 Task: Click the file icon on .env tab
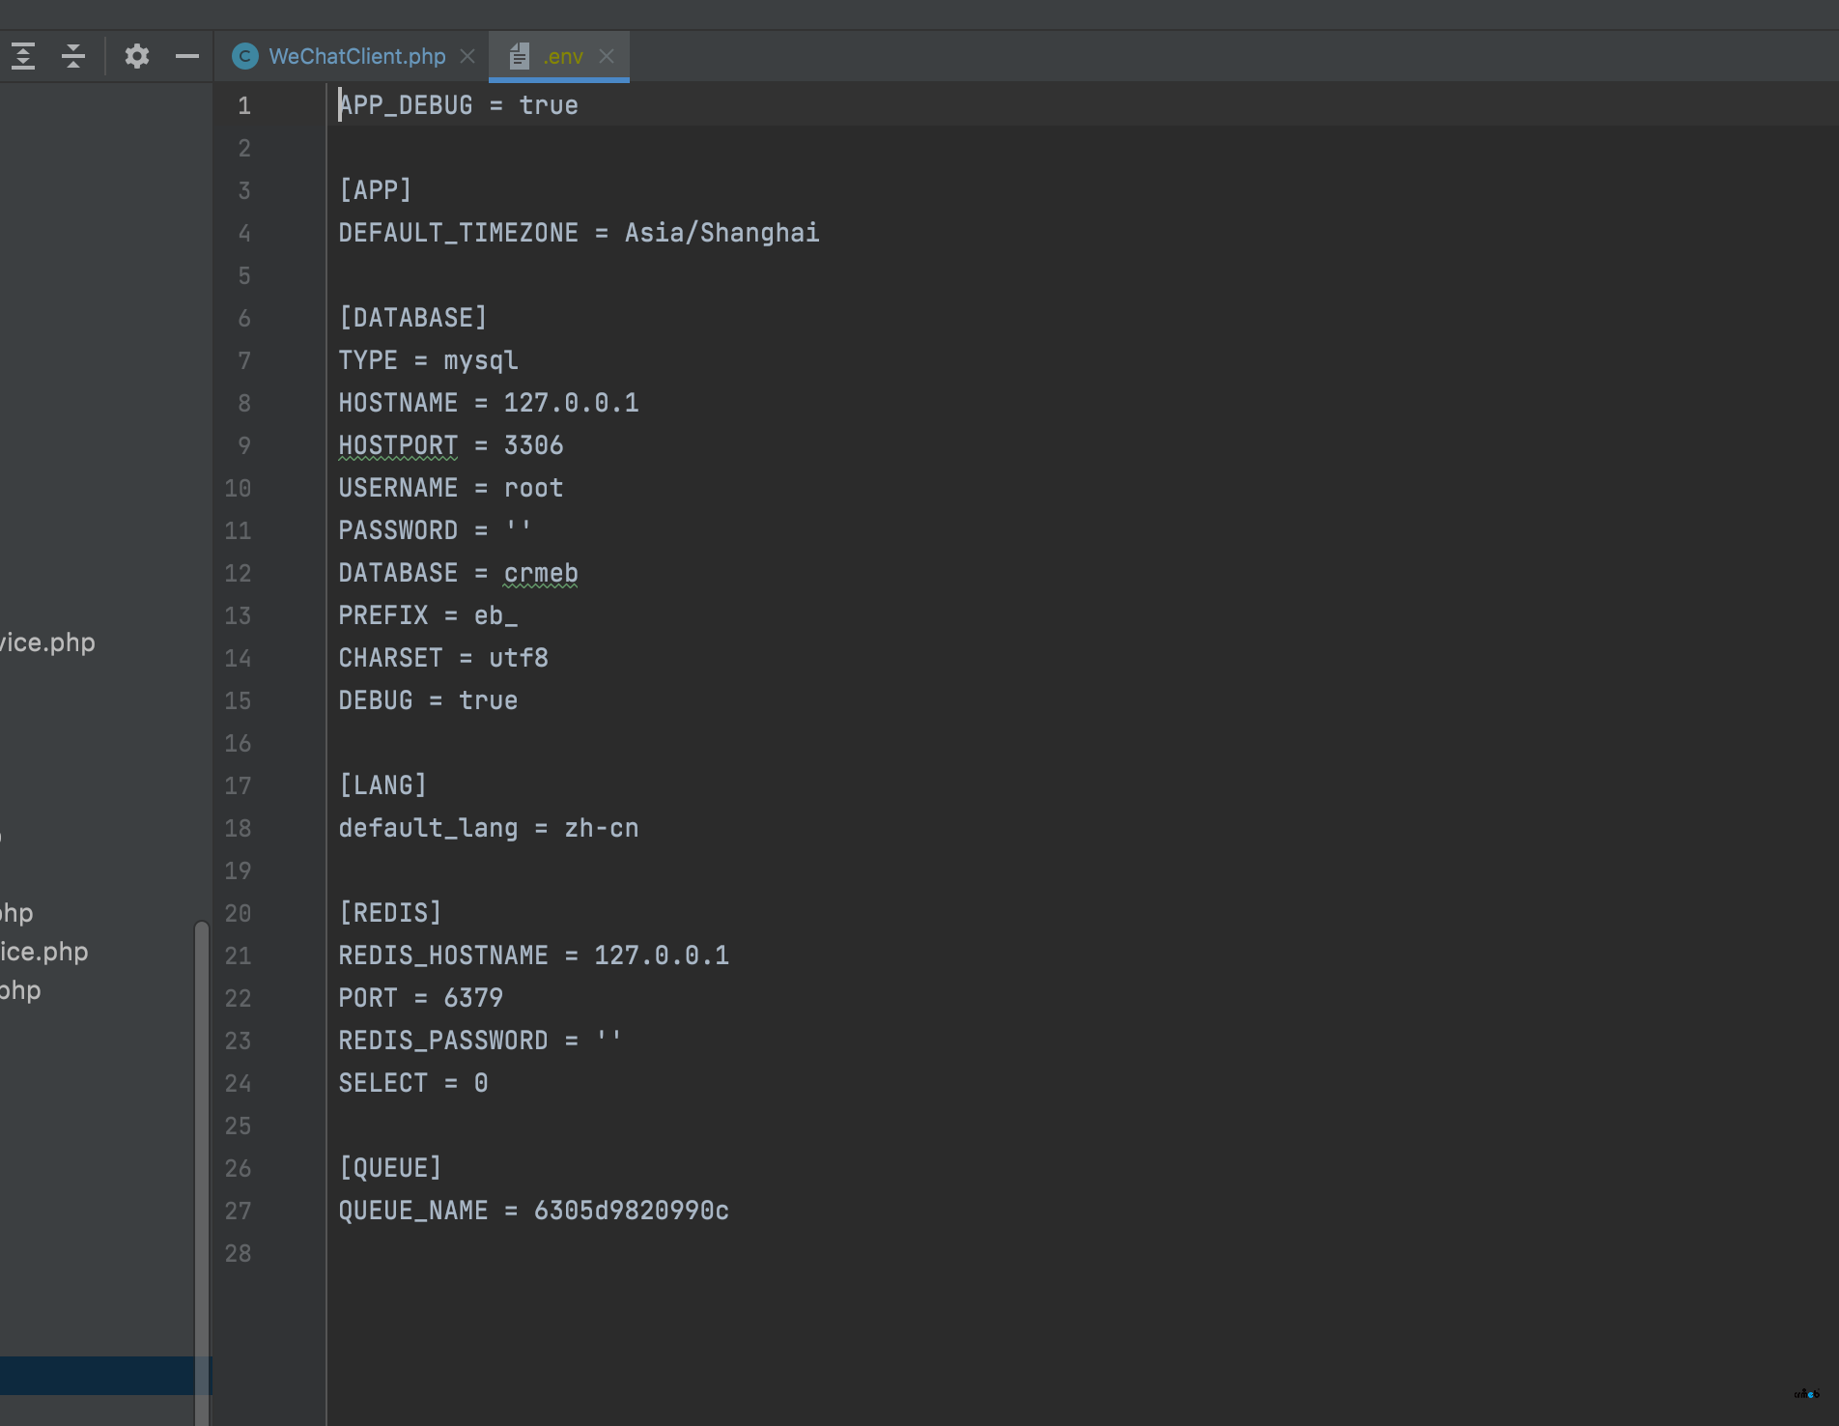click(x=519, y=56)
